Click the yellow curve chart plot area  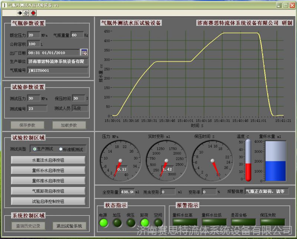198,73
